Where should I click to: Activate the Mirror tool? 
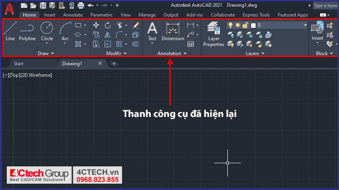(x=108, y=35)
